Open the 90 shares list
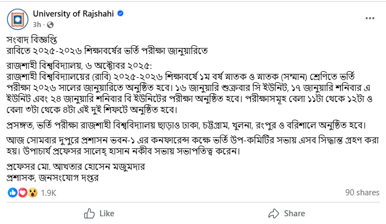The width and height of the screenshot is (386, 224). point(362,193)
